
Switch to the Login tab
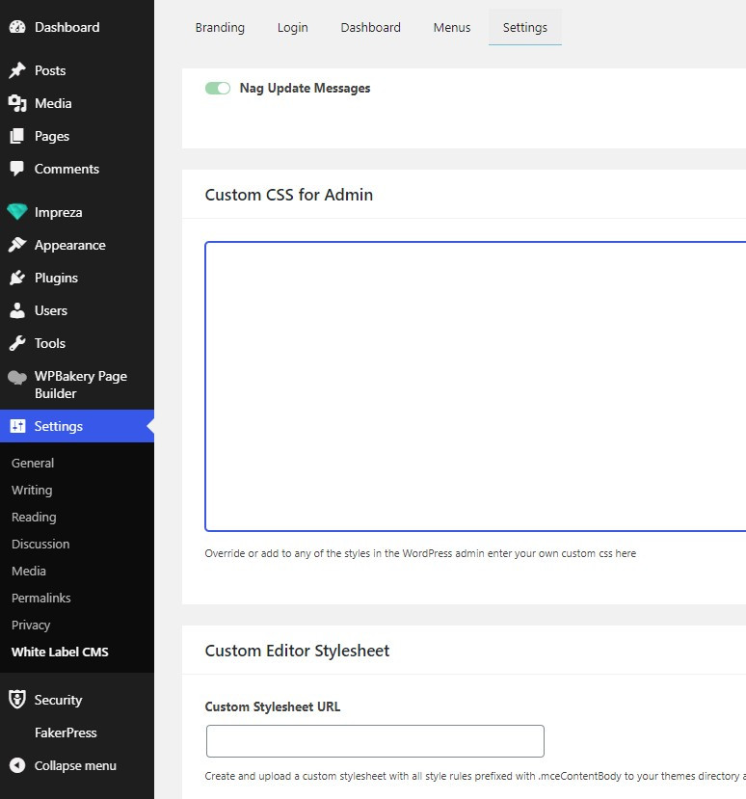click(292, 28)
